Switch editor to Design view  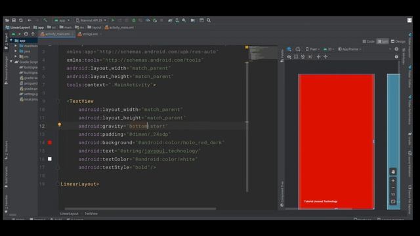click(398, 41)
